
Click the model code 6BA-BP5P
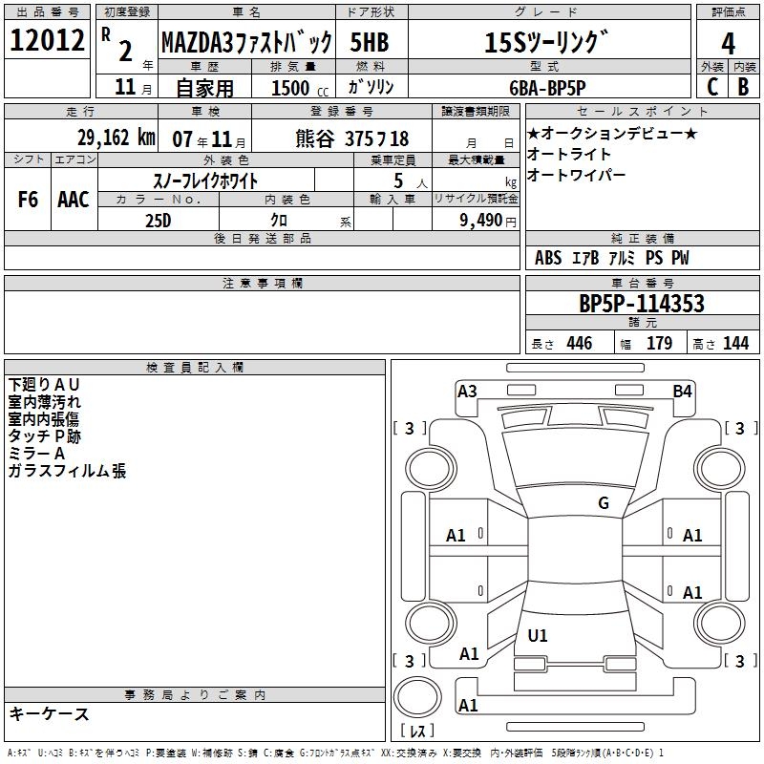point(544,87)
